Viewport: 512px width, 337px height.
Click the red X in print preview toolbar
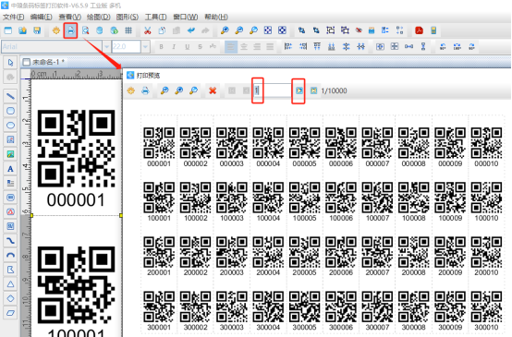coord(213,90)
